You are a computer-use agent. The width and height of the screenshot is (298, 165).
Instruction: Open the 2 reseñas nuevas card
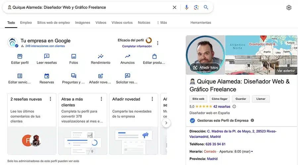32,124
